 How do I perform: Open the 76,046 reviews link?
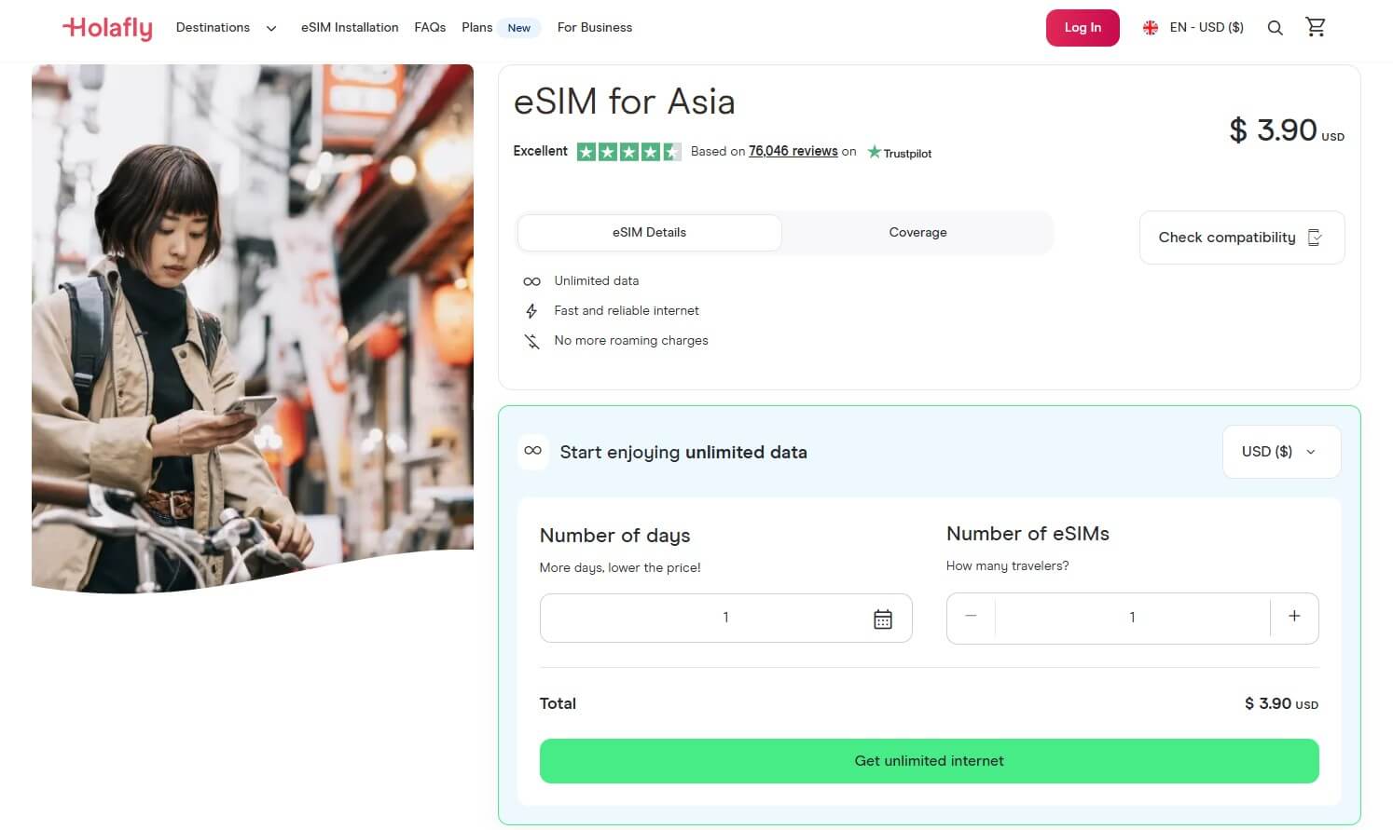[793, 151]
